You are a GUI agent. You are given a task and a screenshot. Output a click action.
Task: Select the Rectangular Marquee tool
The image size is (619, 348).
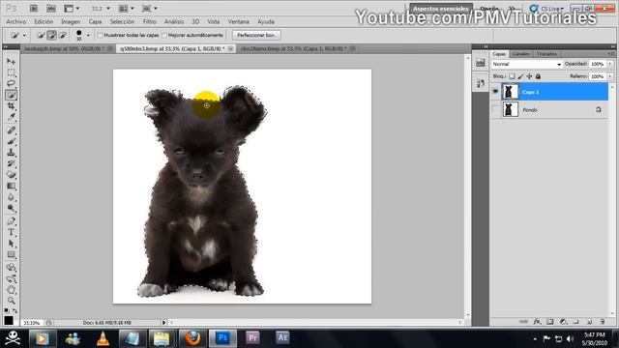(11, 72)
